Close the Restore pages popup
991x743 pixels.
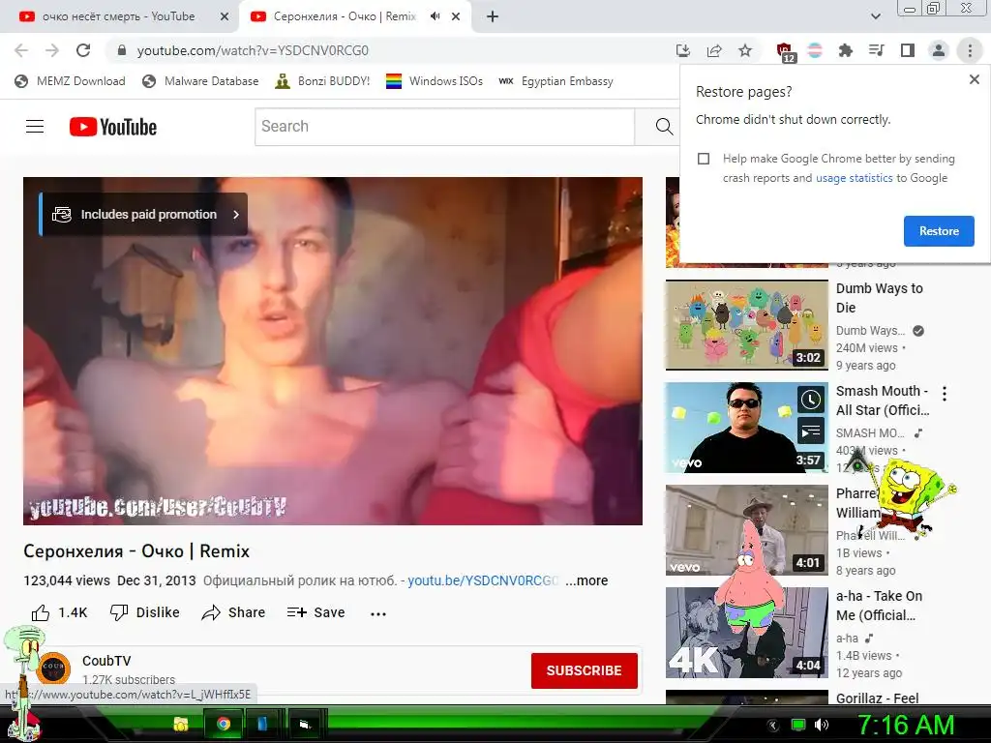tap(974, 79)
